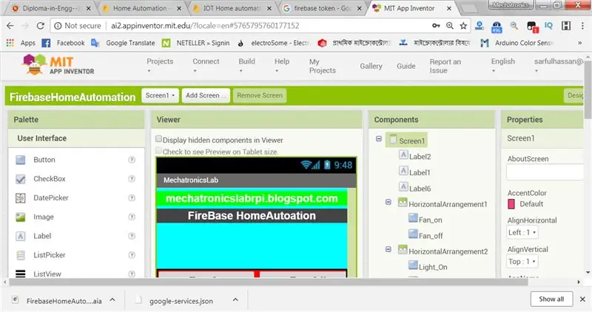592x312 pixels.
Task: Open help for DatePicker component
Action: pos(132,197)
